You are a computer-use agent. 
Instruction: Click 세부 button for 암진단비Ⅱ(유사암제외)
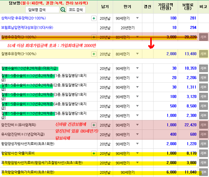click(203, 125)
